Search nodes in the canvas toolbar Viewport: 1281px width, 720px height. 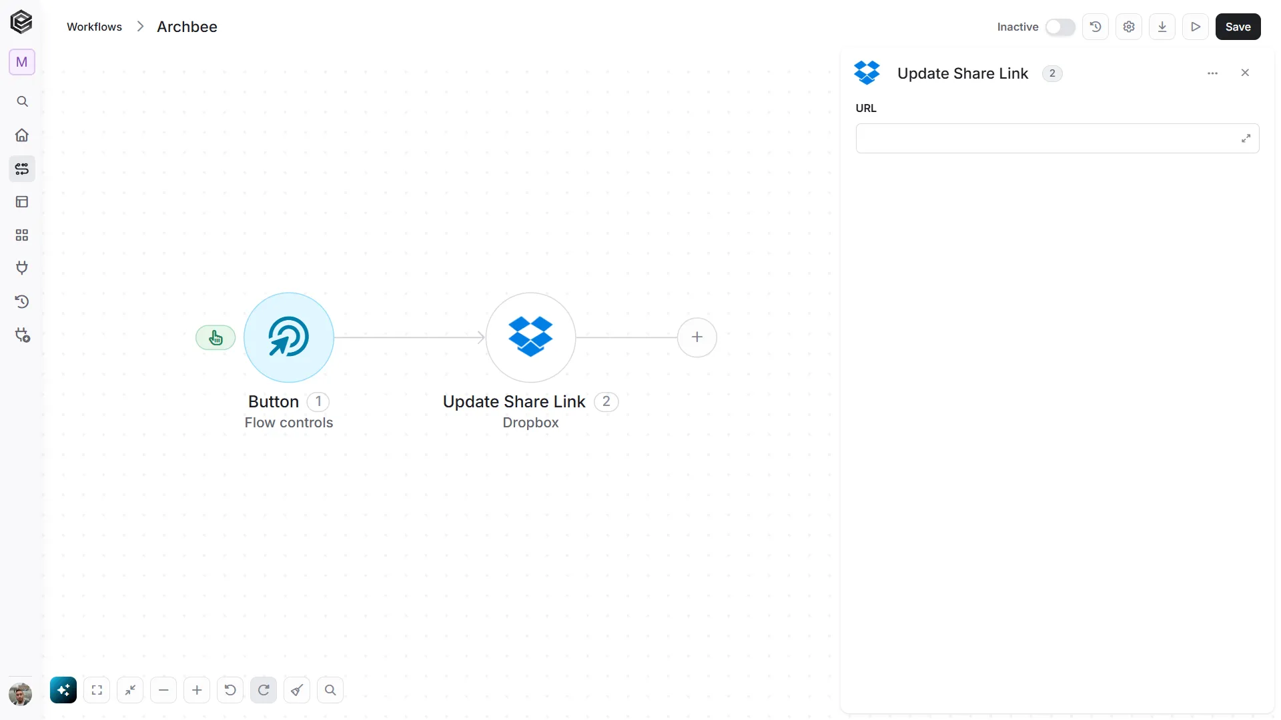330,690
